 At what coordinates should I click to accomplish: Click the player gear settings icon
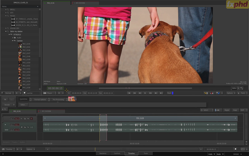pyautogui.click(x=59, y=93)
